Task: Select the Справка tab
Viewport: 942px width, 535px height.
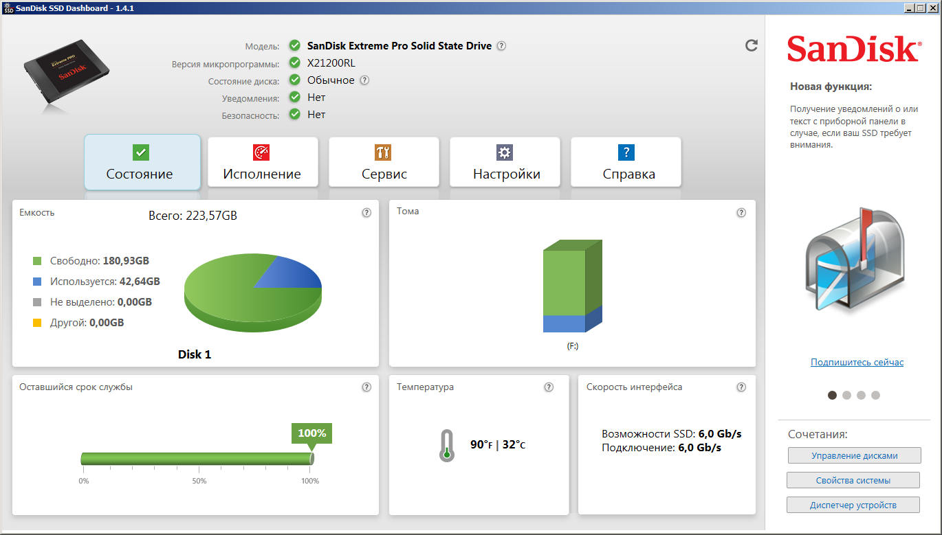Action: coord(626,162)
